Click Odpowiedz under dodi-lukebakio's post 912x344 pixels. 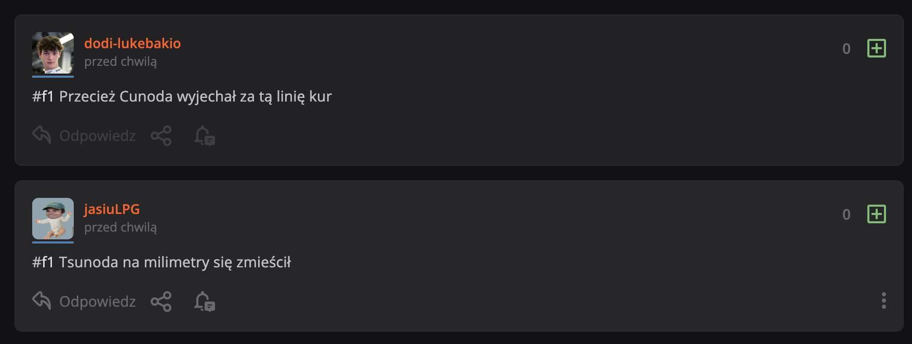[x=84, y=136]
